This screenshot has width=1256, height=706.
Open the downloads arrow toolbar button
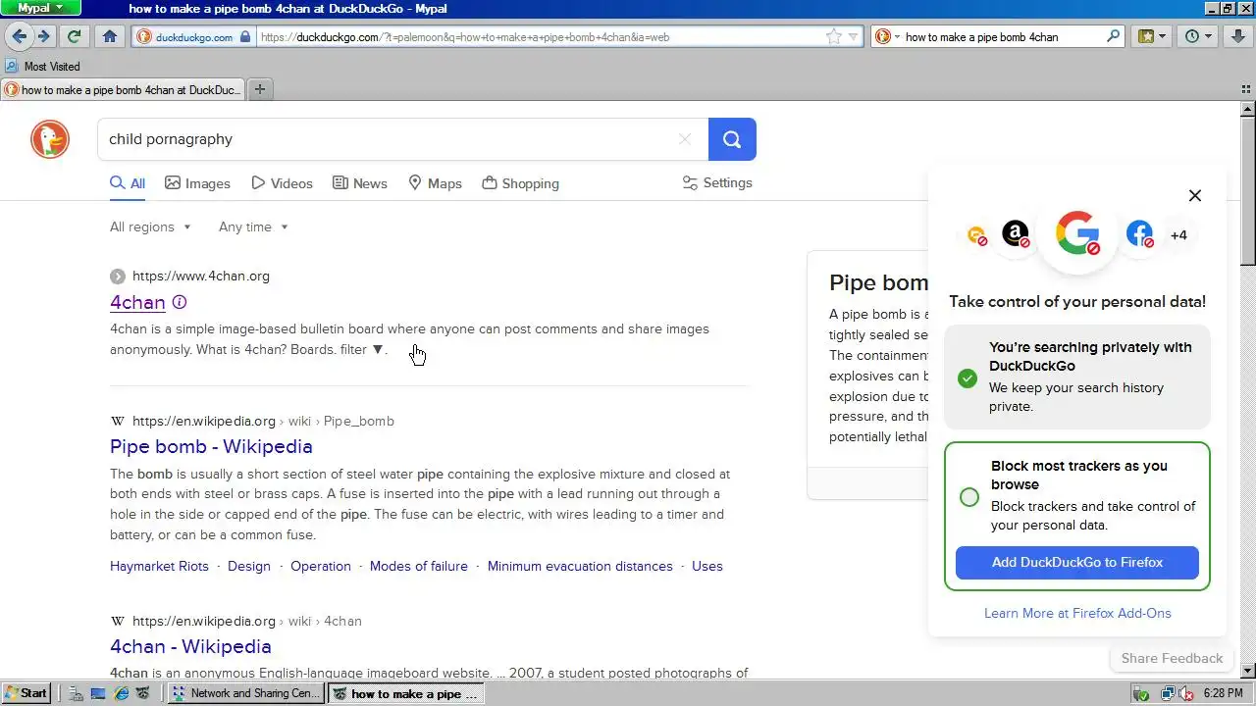tap(1237, 36)
